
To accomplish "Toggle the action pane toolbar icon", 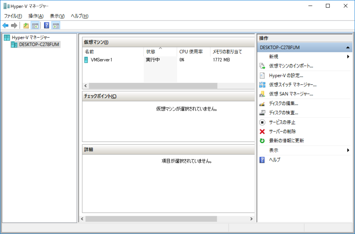I will click(56, 26).
